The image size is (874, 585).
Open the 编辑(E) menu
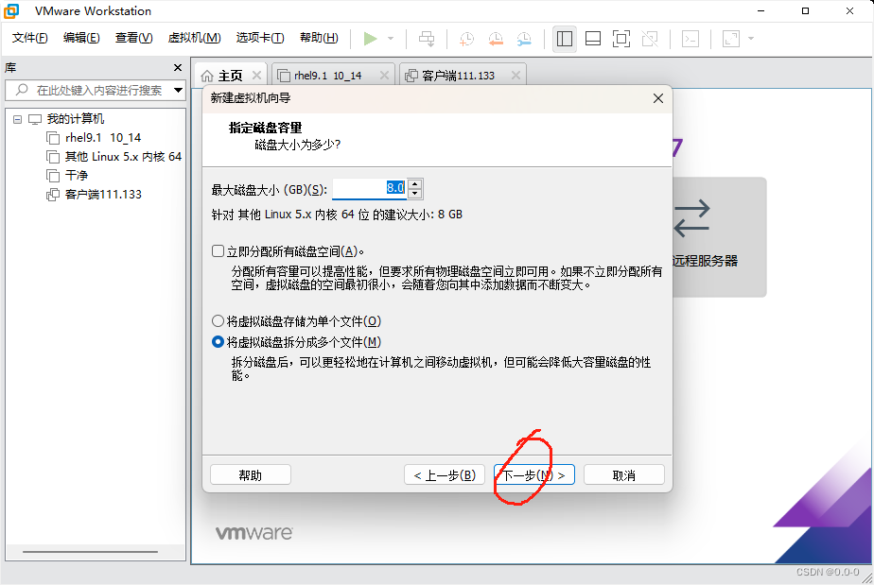(x=81, y=37)
